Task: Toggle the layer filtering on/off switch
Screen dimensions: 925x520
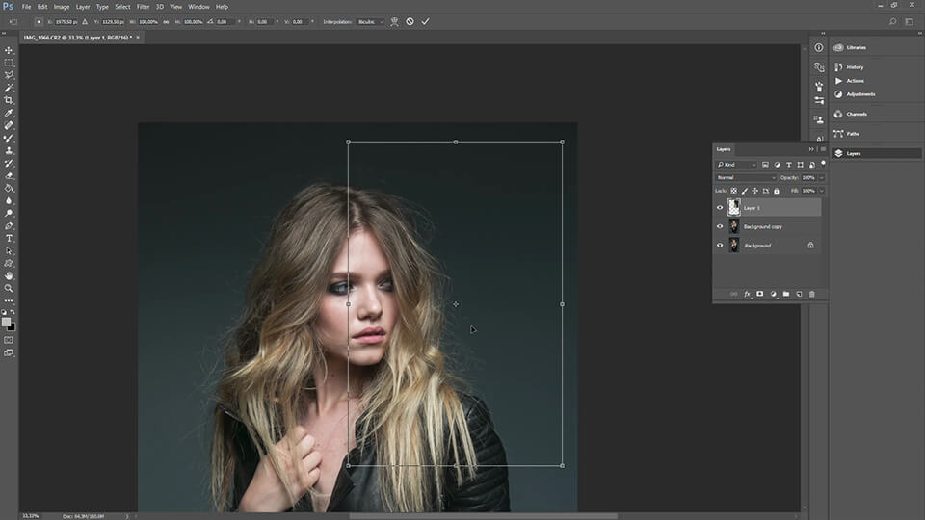Action: pos(823,164)
